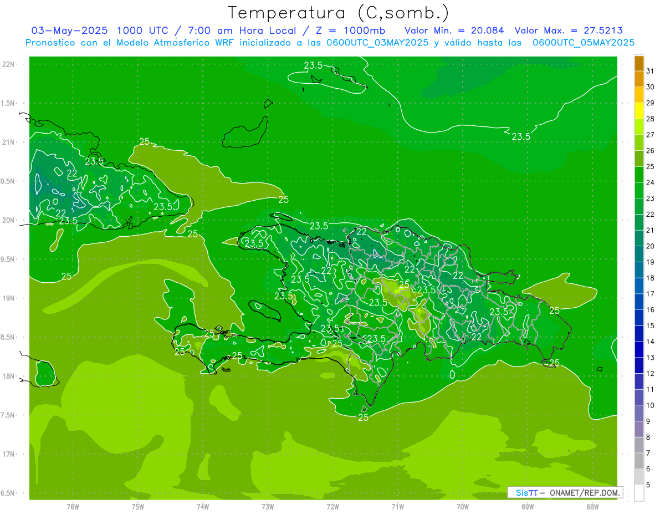This screenshot has height=514, width=665.
Task: Click the '69W' longitude axis label
Action: tap(528, 506)
